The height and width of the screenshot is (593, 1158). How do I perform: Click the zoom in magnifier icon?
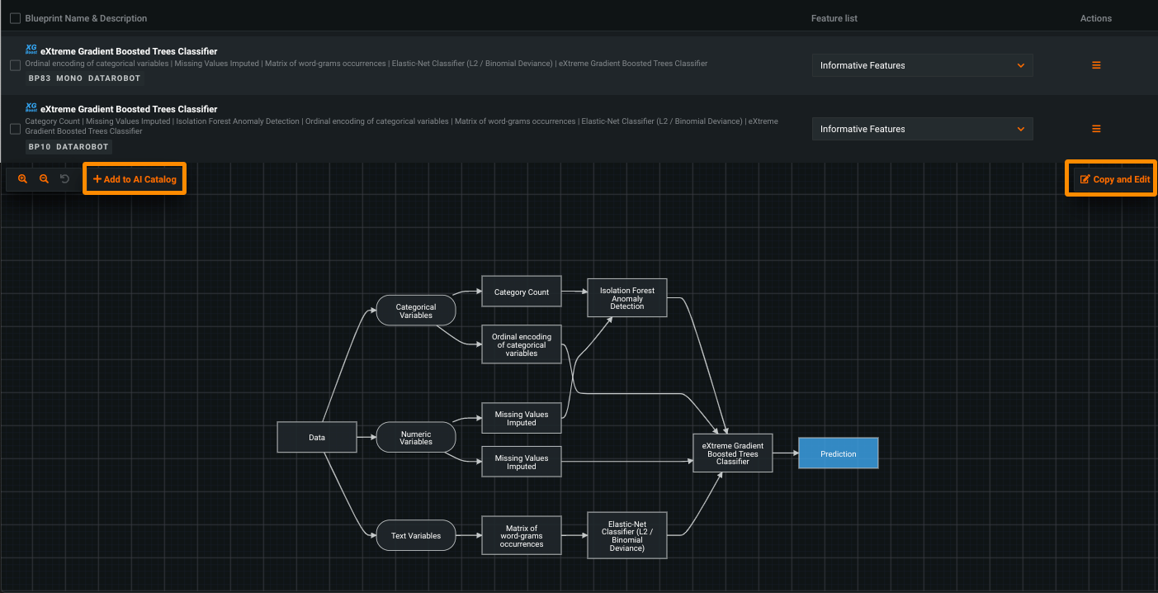point(22,179)
